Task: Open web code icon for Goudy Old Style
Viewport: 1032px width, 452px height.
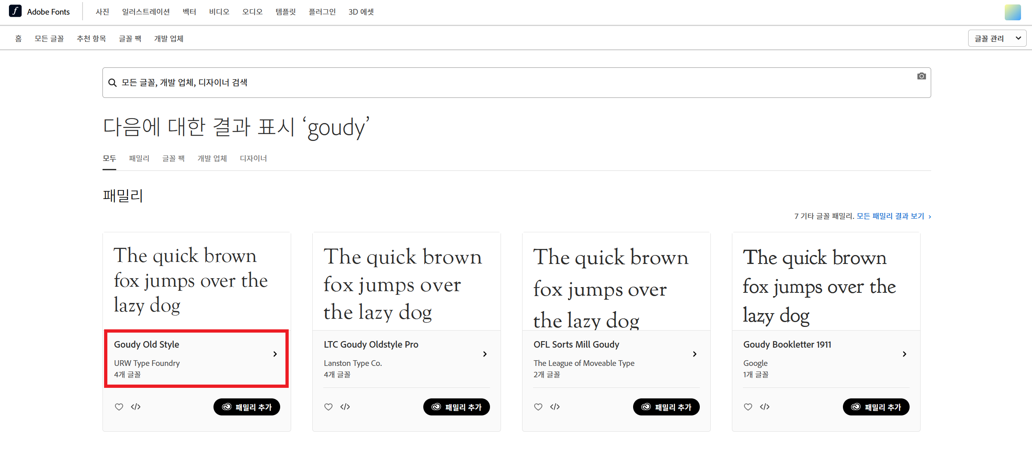Action: [136, 407]
